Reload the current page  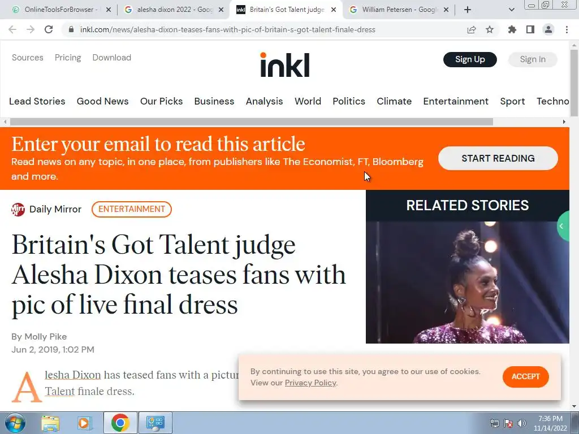49,29
